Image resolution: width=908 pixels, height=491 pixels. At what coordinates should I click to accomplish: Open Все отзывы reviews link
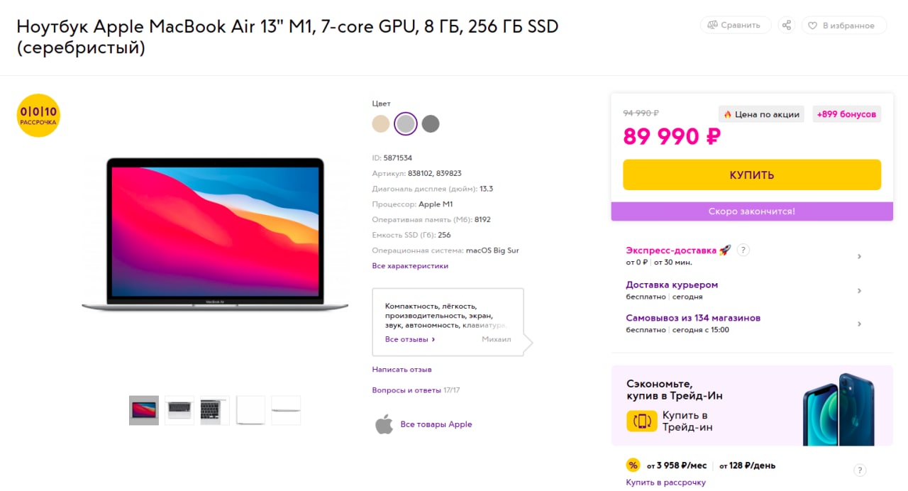point(410,339)
